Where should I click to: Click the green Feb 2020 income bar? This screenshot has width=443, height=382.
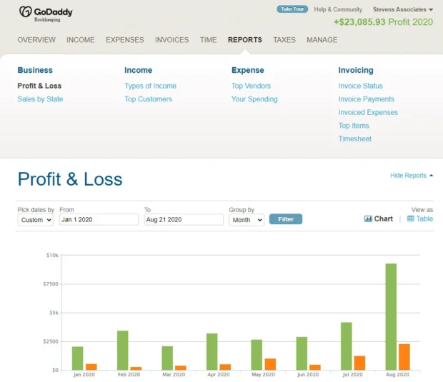tap(123, 351)
